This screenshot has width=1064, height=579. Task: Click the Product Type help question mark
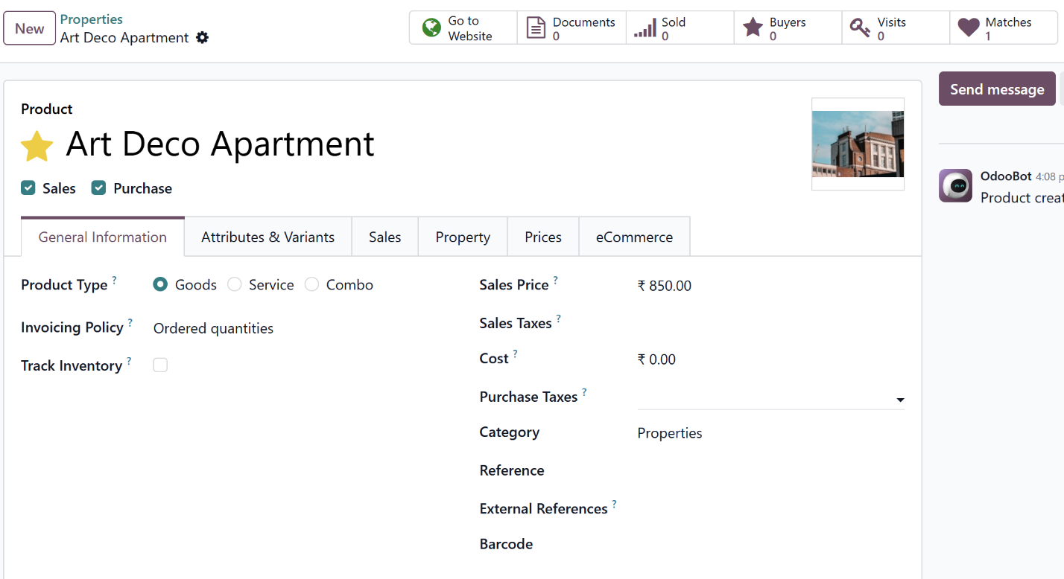coord(114,280)
